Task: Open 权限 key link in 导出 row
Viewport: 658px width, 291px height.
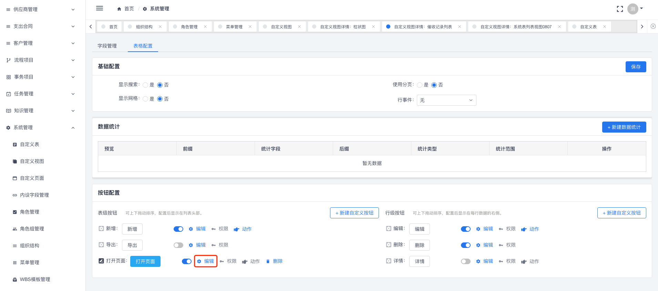Action: click(220, 245)
